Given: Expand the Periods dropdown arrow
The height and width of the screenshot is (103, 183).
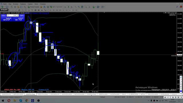Looking at the screenshot, I should tap(100, 7).
